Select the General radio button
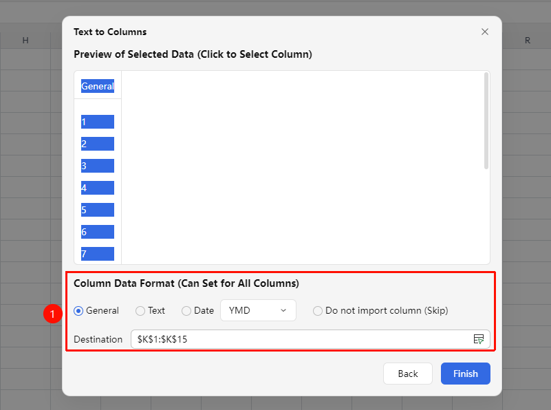This screenshot has height=410, width=551. click(78, 311)
